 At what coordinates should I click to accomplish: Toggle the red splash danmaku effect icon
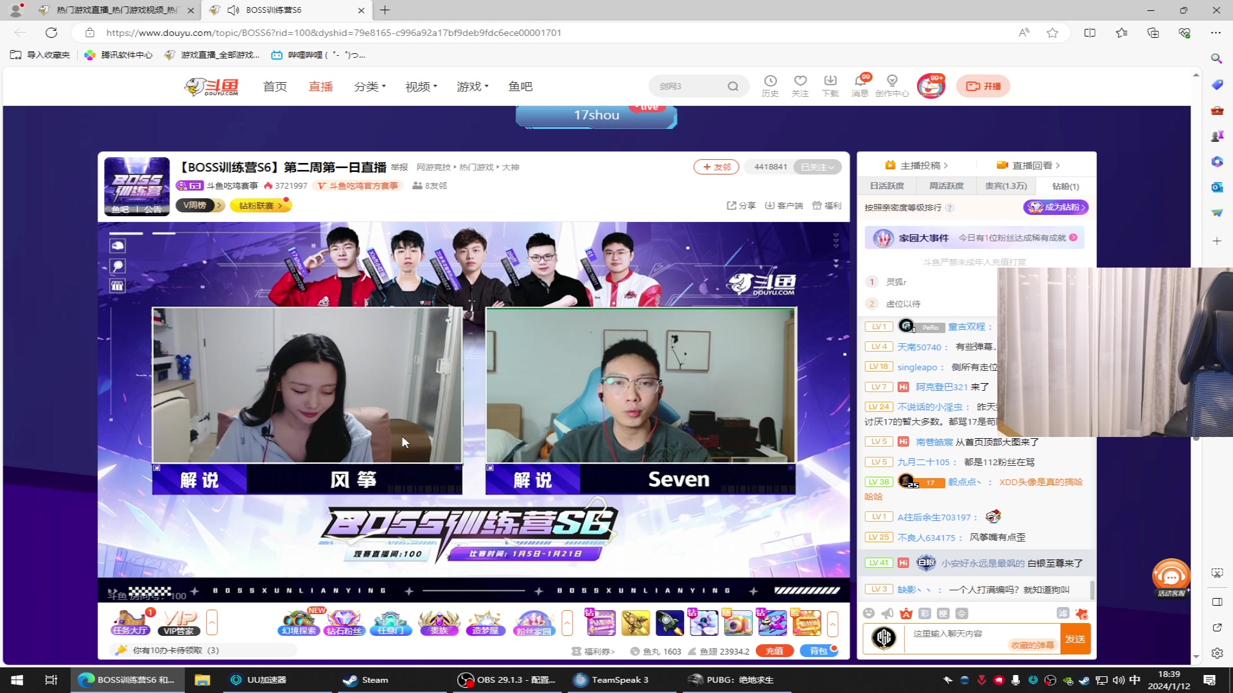point(1081,613)
